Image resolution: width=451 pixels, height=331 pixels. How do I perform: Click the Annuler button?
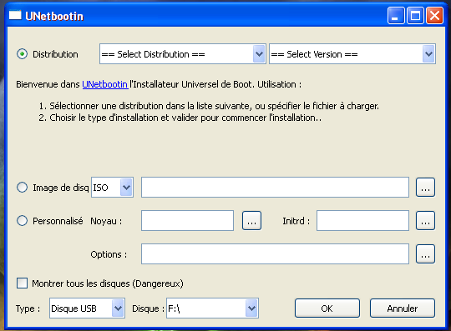(x=403, y=308)
